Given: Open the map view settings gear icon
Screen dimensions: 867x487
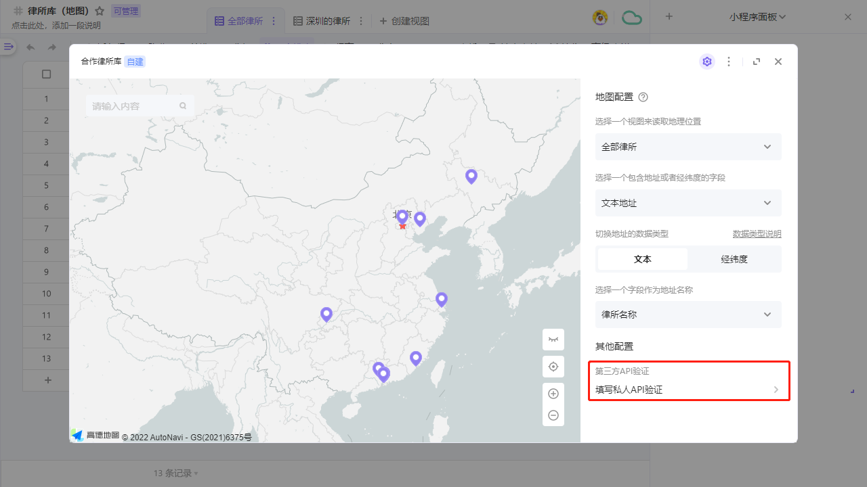Looking at the screenshot, I should tap(706, 61).
